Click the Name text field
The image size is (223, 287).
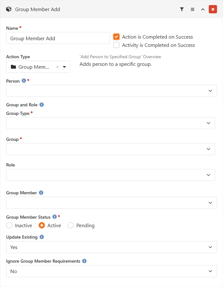click(x=58, y=38)
